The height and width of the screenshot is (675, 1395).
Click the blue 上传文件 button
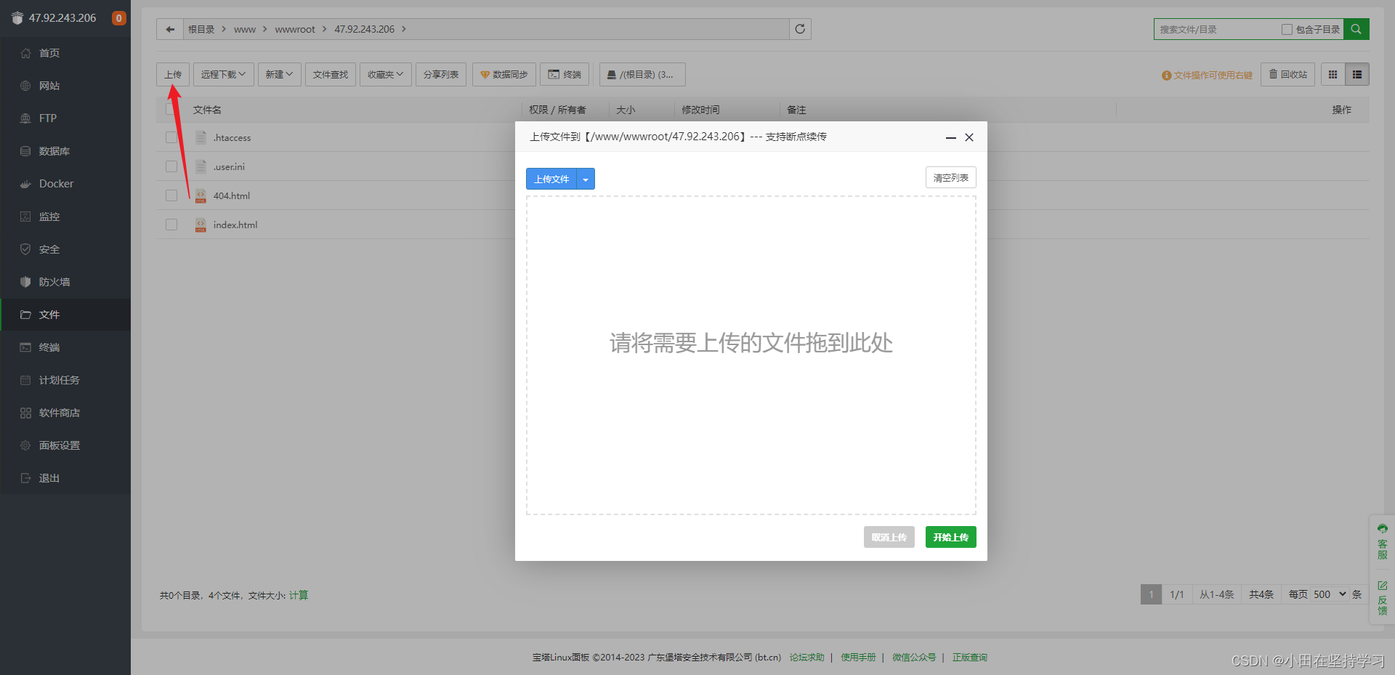click(551, 179)
